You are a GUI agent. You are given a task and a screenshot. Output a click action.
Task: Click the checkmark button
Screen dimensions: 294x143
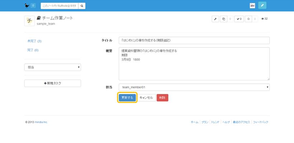[x=239, y=19]
